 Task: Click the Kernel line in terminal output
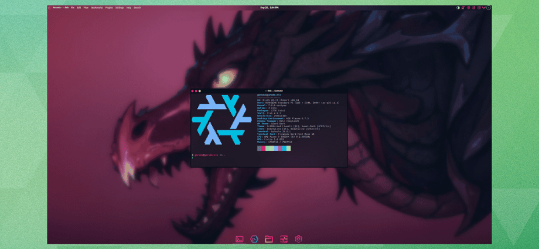(x=272, y=105)
